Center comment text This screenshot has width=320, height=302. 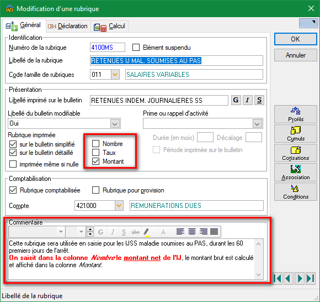coord(192,232)
